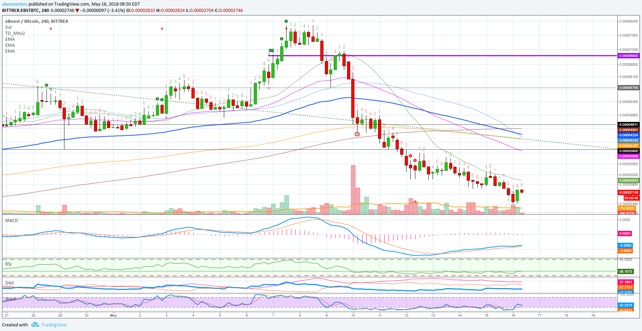The width and height of the screenshot is (642, 331).
Task: Click the 37.1901 DMI value label
Action: pyautogui.click(x=626, y=282)
